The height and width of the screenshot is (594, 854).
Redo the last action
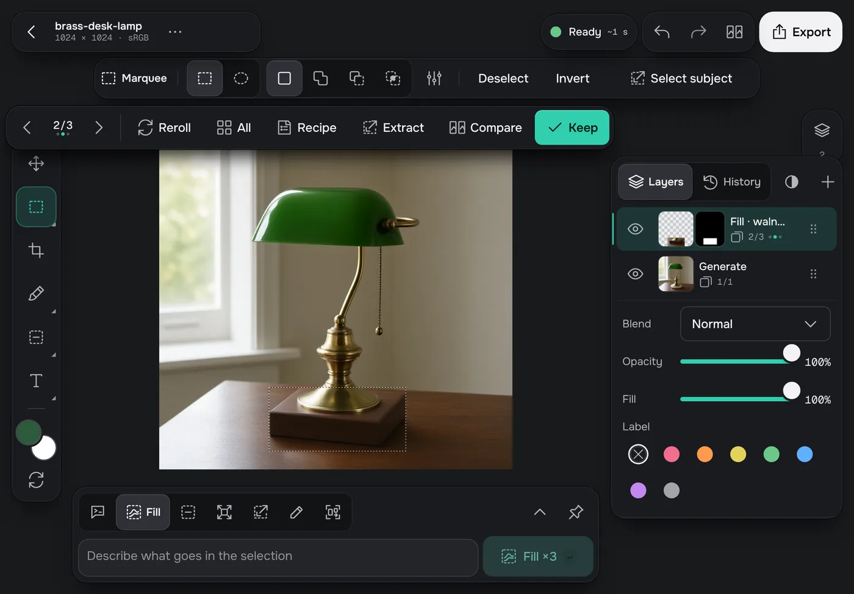click(x=698, y=32)
